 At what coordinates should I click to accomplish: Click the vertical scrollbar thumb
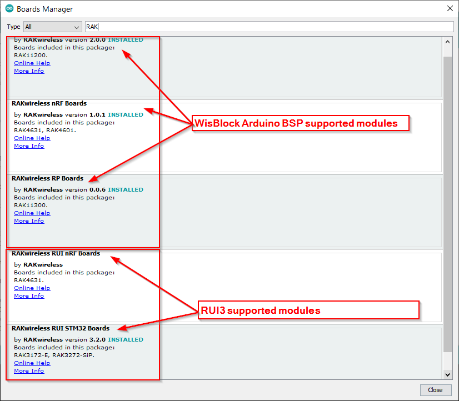click(x=447, y=204)
